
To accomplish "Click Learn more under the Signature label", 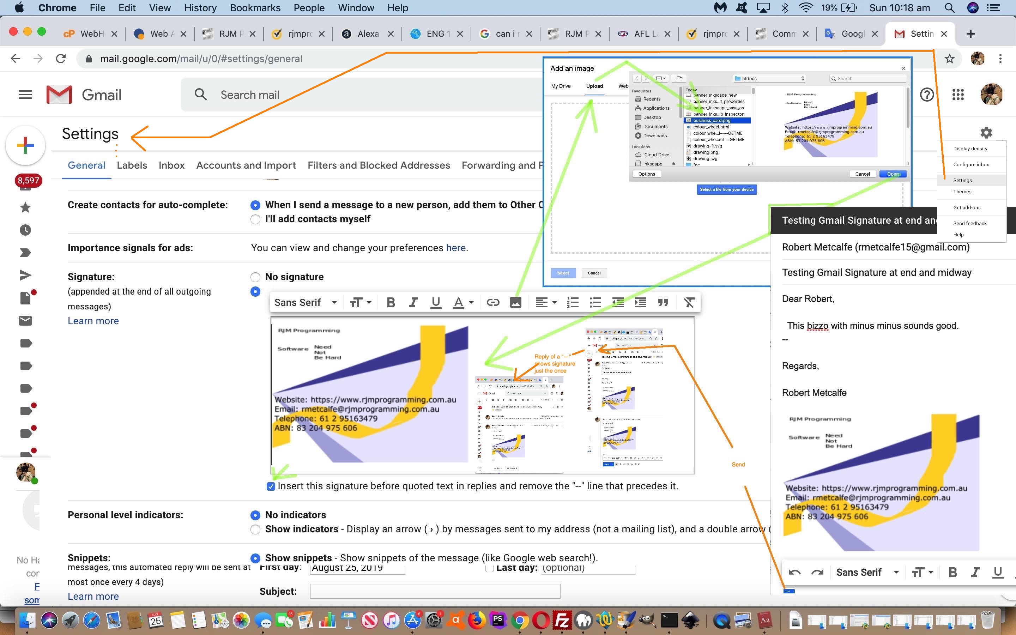I will click(93, 321).
